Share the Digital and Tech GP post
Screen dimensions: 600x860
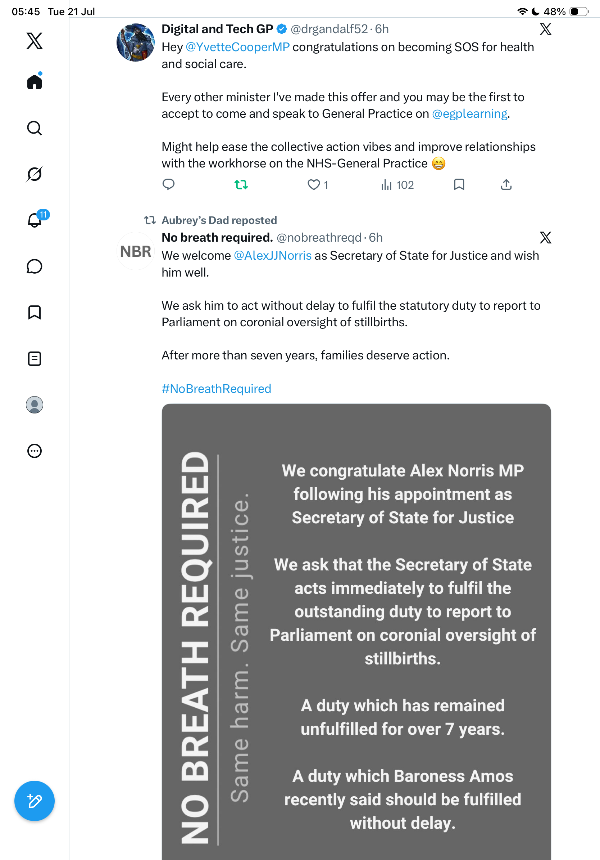[506, 185]
